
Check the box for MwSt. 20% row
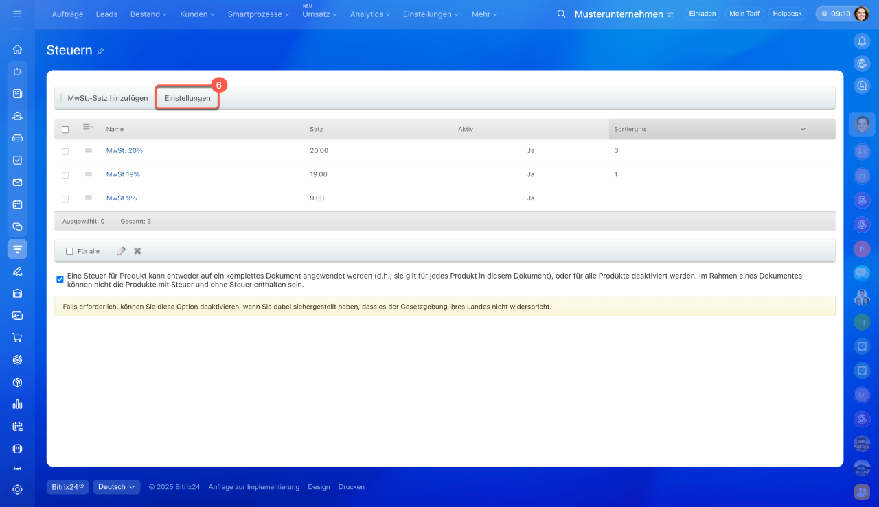point(65,152)
